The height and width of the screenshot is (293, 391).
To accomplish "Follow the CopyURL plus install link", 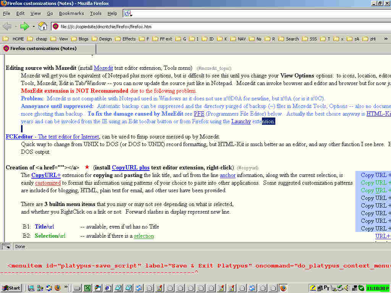I will tap(131, 168).
